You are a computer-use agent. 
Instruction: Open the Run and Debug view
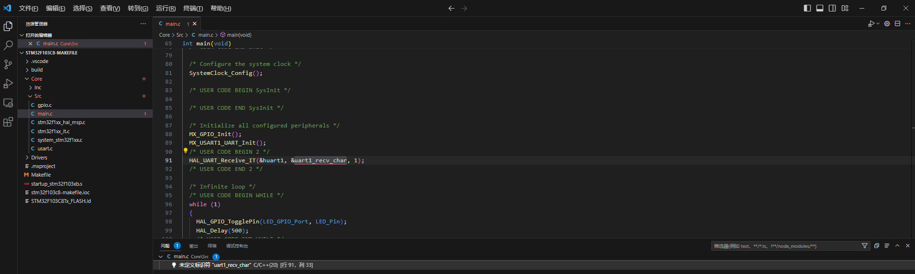click(x=8, y=84)
